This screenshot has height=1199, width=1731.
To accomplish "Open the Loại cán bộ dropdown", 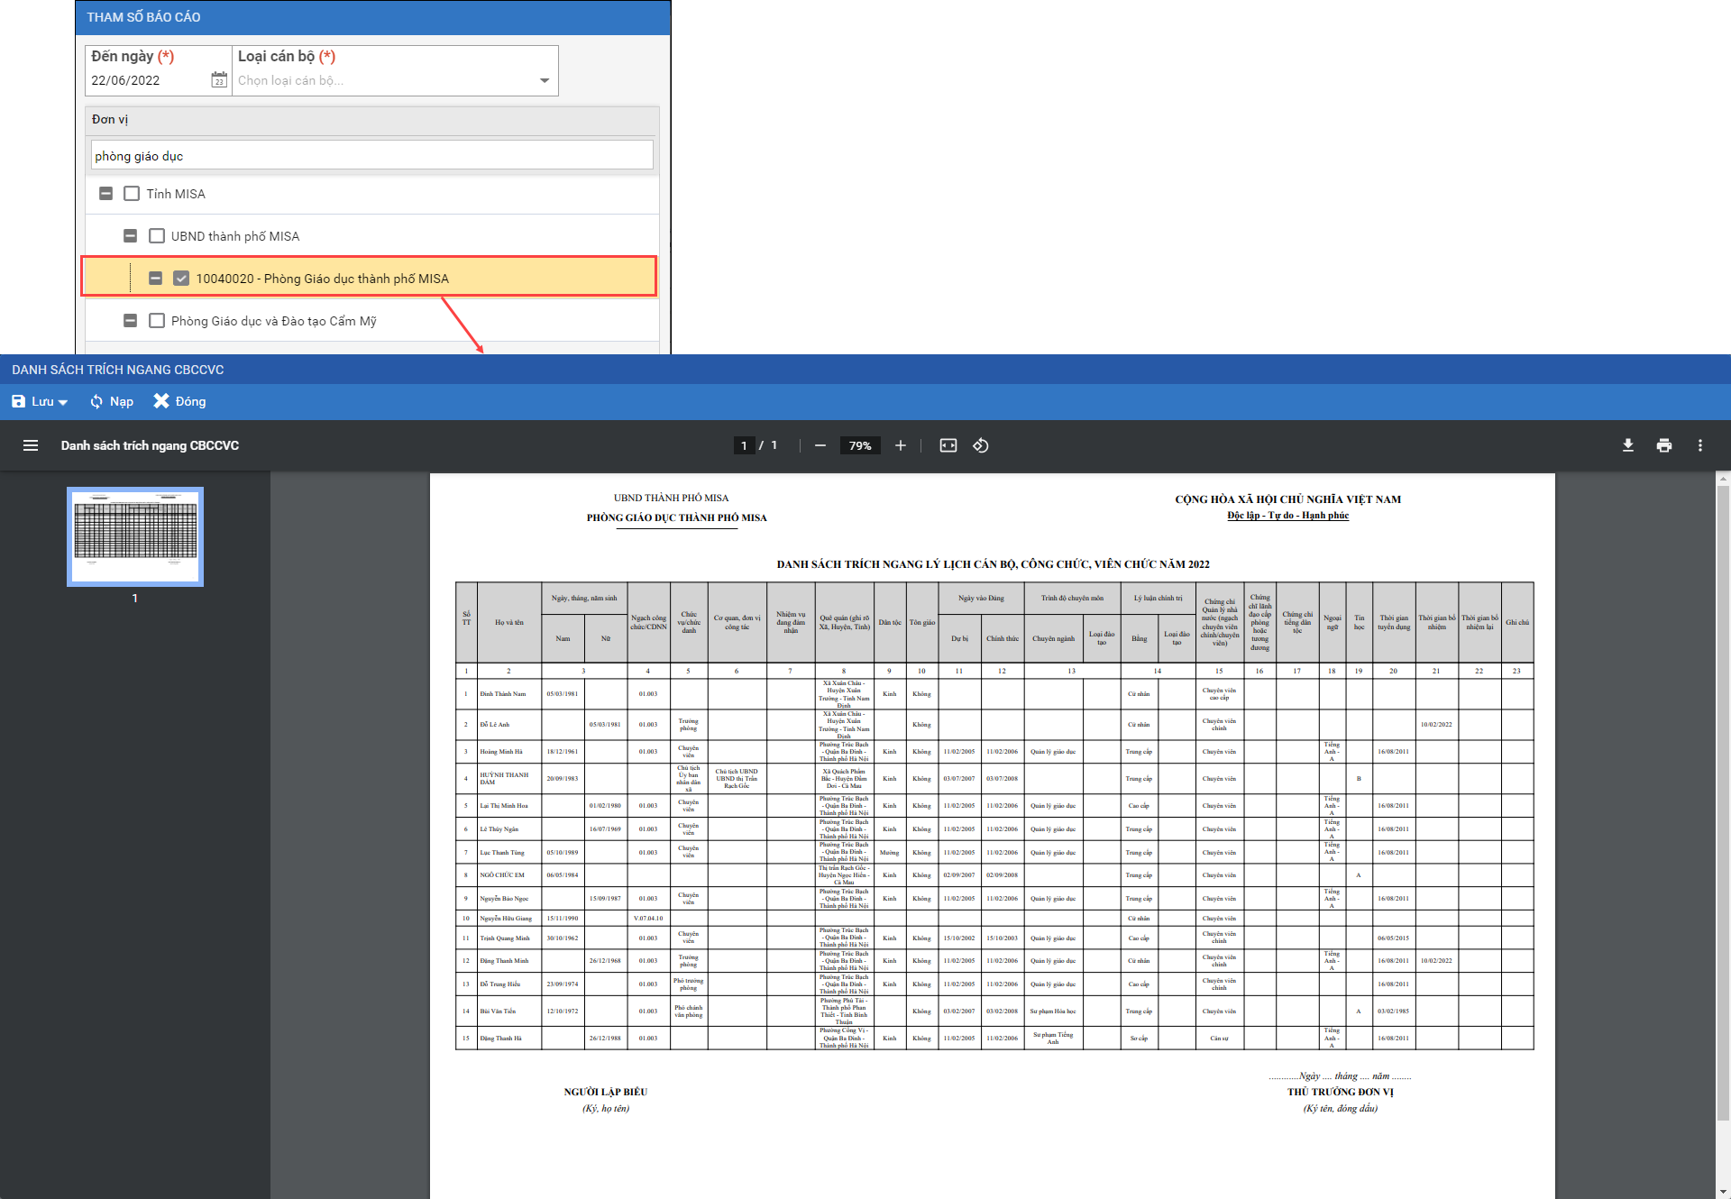I will [x=544, y=80].
